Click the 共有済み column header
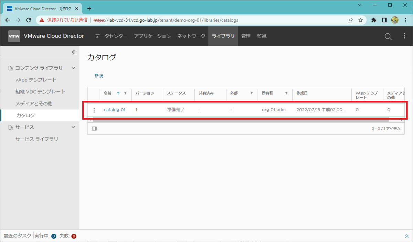The height and width of the screenshot is (242, 413). [206, 93]
